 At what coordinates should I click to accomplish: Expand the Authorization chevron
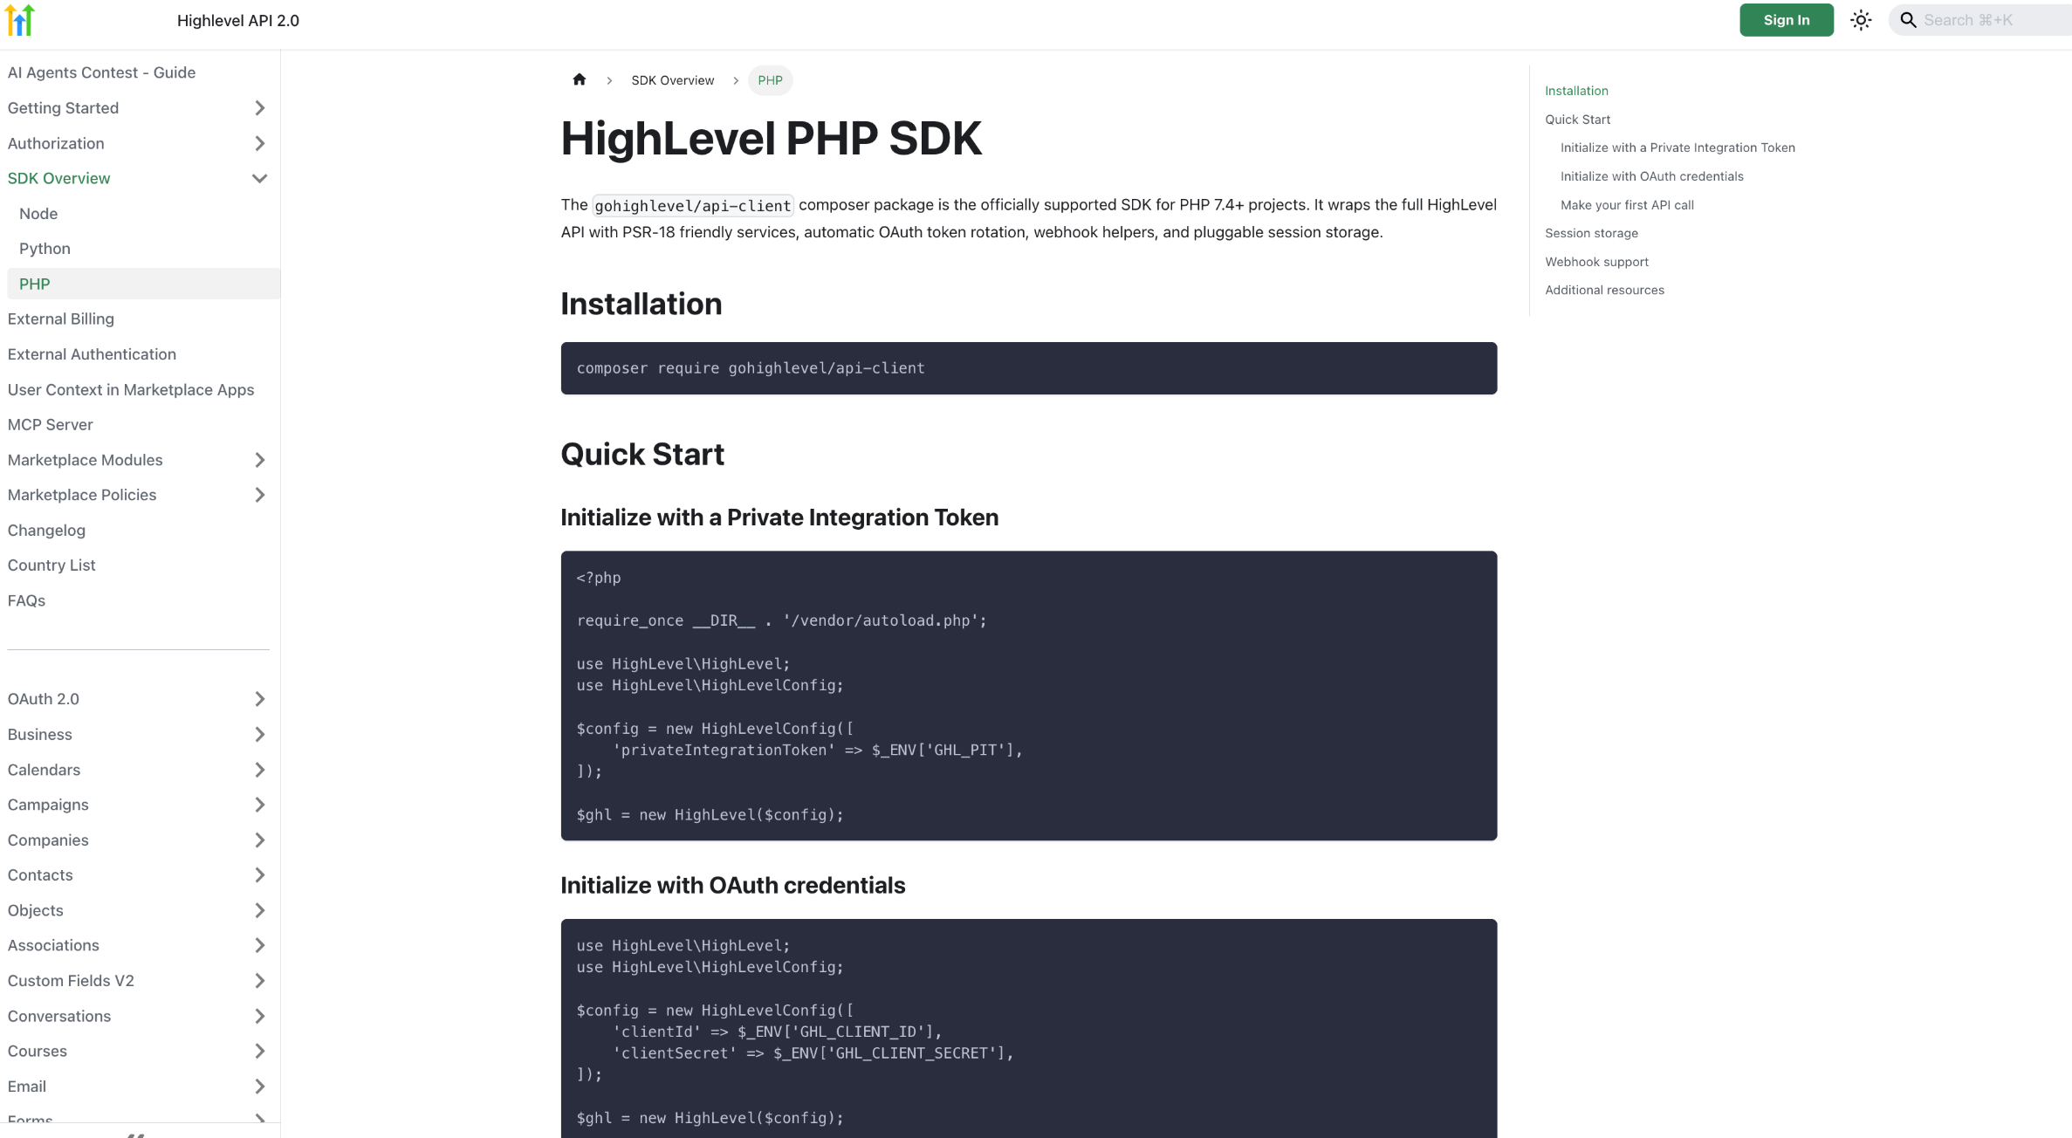pyautogui.click(x=259, y=143)
